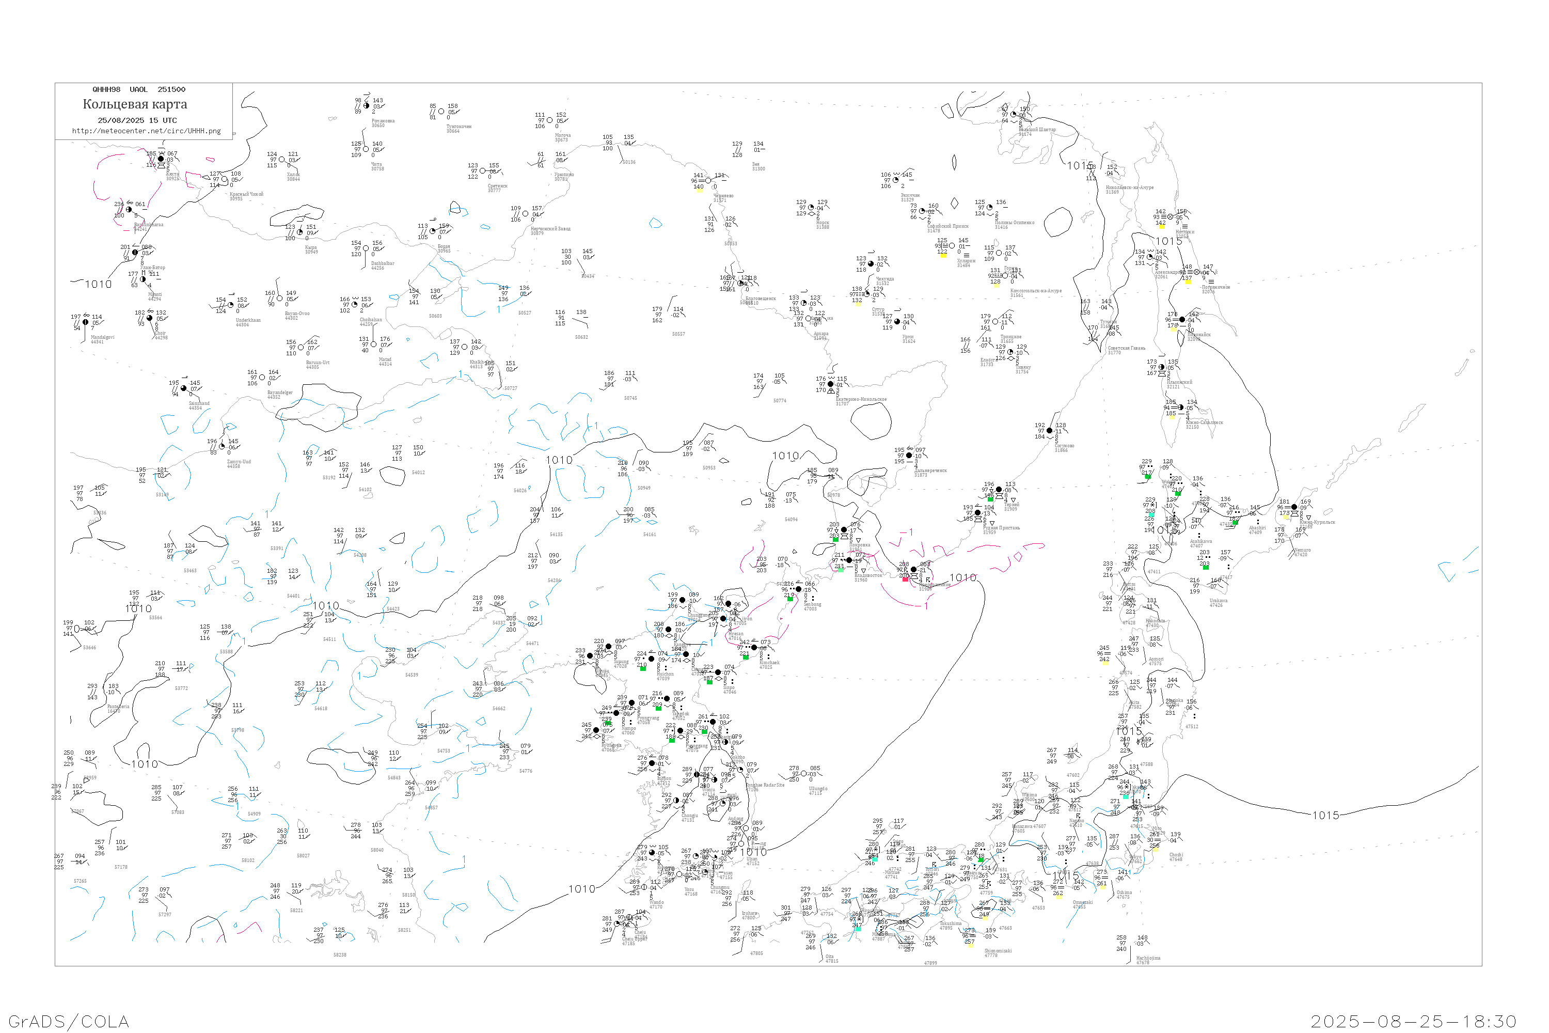Viewport: 1549px width, 1033px height.
Task: Click the Hachijojima station label
Action: coord(1148,958)
